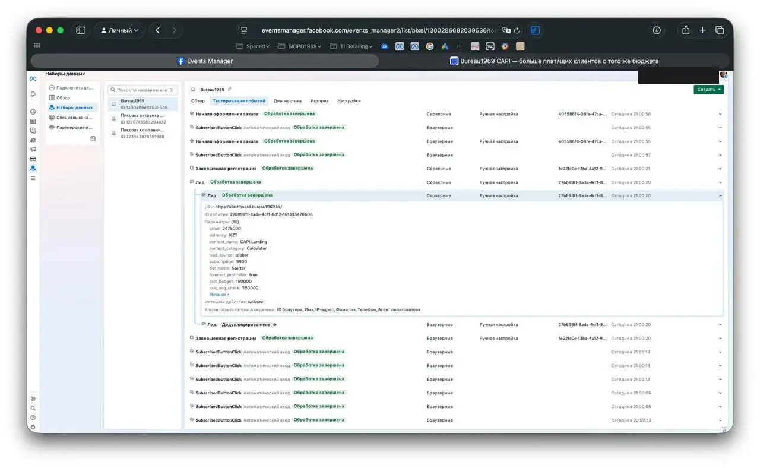Open the Google favicon bookmark
The height and width of the screenshot is (468, 760).
coord(429,46)
